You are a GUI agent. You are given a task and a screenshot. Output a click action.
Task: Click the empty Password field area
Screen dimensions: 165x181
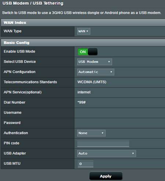pyautogui.click(x=120, y=123)
